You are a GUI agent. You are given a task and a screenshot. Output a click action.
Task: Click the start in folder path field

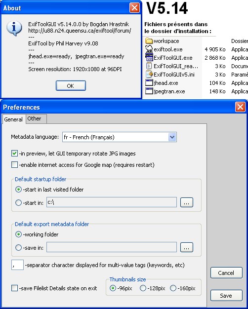pyautogui.click(x=112, y=202)
